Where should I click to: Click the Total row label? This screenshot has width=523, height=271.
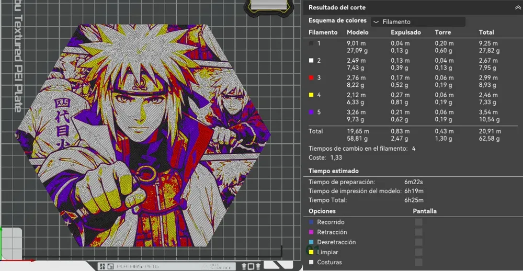click(x=315, y=131)
